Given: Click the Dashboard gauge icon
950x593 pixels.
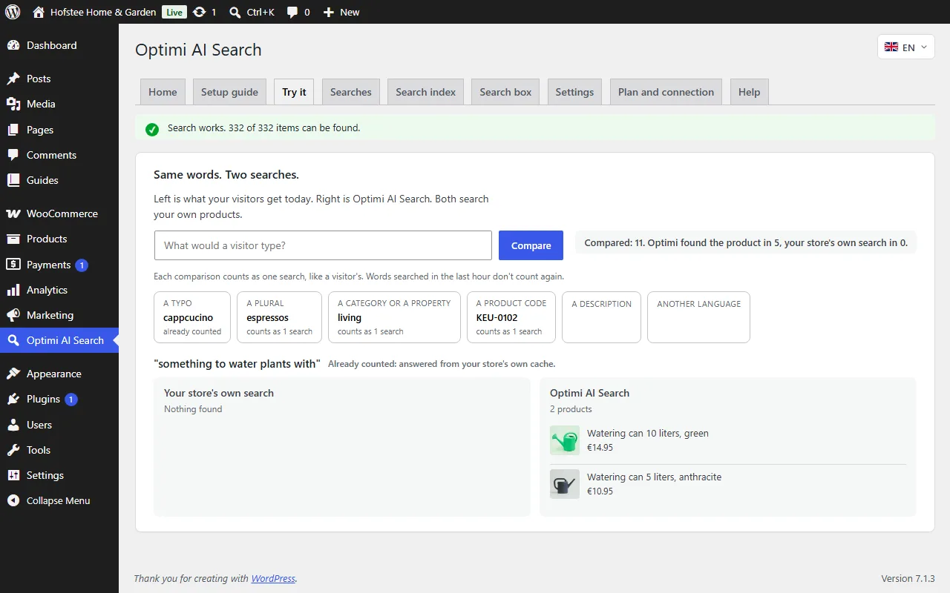Looking at the screenshot, I should [x=13, y=45].
